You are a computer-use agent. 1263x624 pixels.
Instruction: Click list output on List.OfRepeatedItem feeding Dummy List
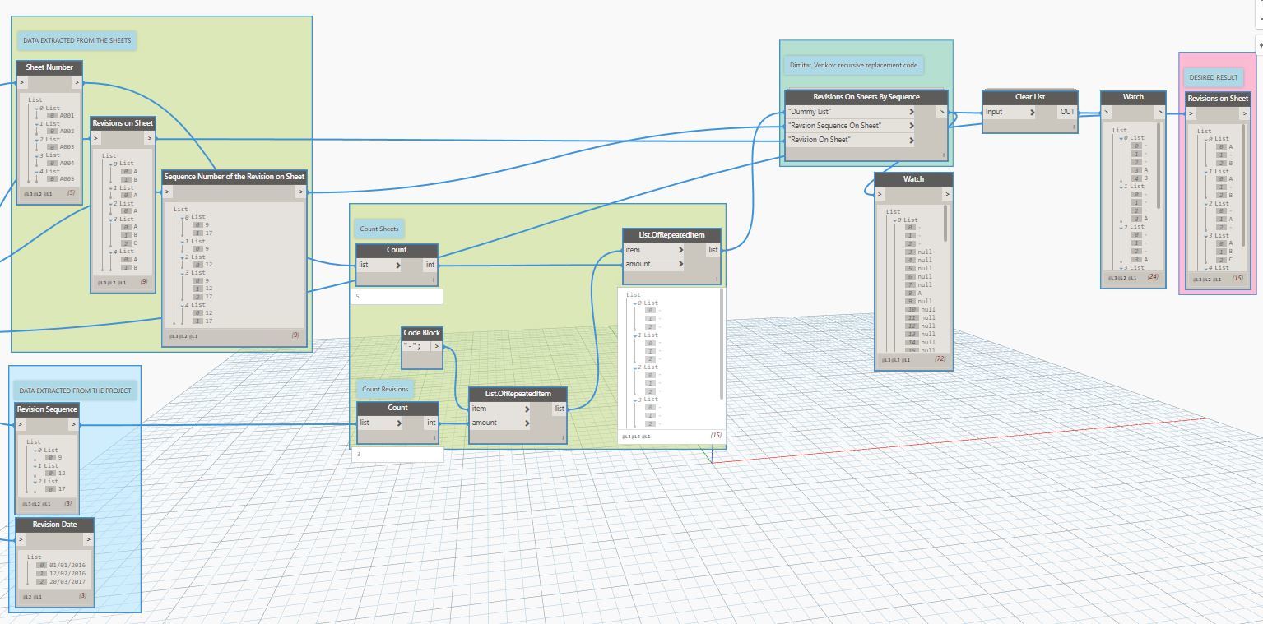tap(713, 250)
